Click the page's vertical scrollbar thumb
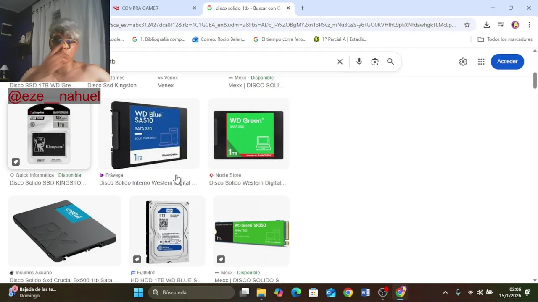This screenshot has height=302, width=538. point(535,81)
